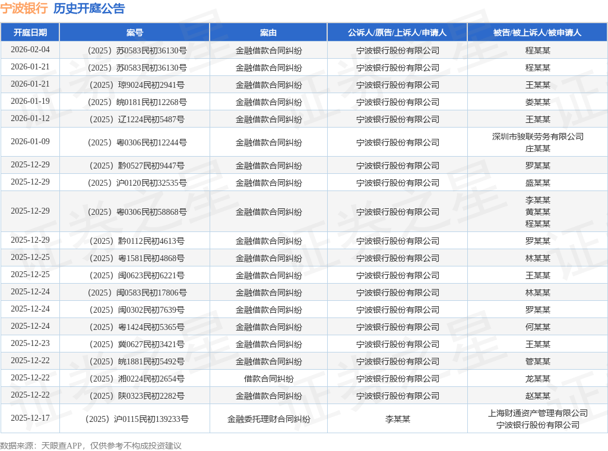The width and height of the screenshot is (608, 451).
Task: Select case number 皖0181民初12268号
Action: (137, 102)
